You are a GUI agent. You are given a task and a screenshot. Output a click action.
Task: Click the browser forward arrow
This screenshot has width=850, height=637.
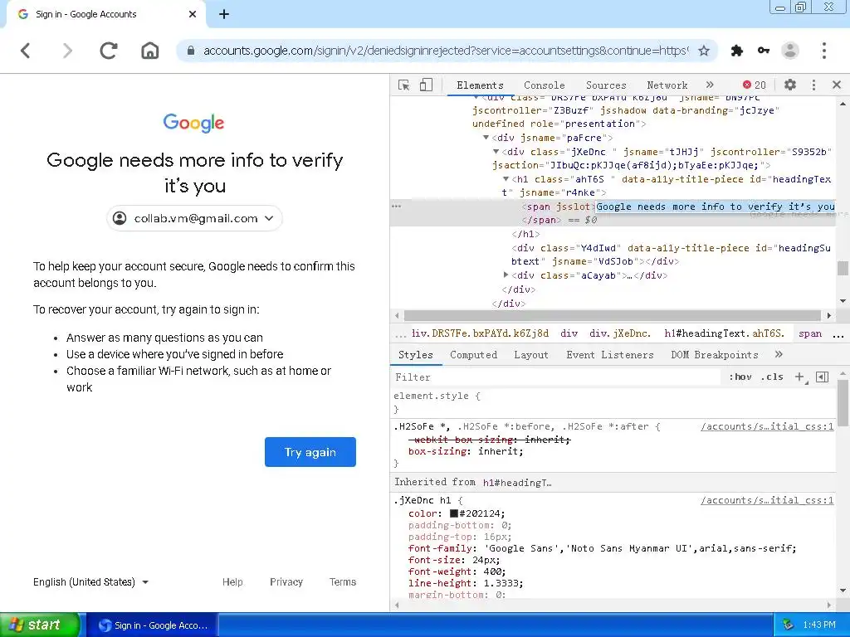[67, 51]
